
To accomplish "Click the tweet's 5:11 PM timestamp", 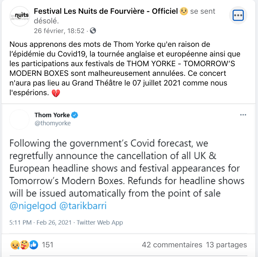I will click(21, 223).
